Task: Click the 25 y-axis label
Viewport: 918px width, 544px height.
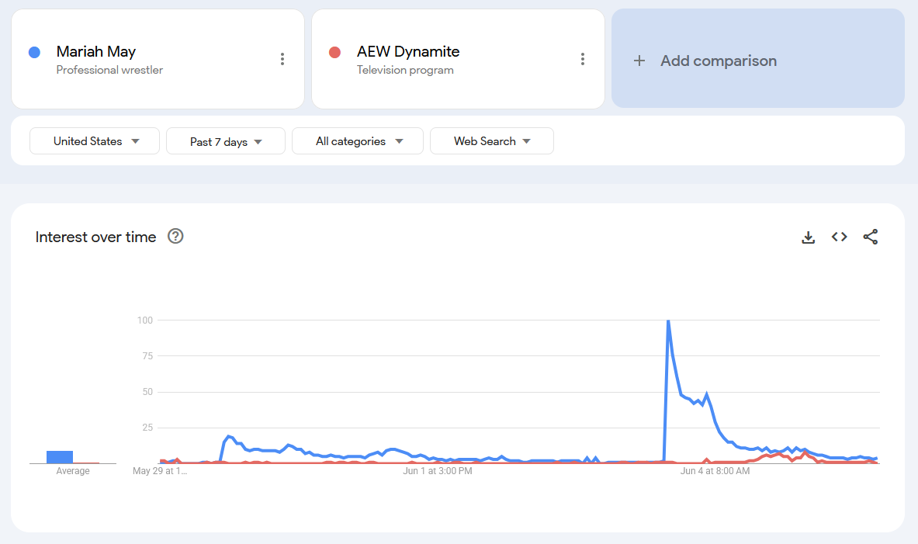Action: tap(147, 428)
